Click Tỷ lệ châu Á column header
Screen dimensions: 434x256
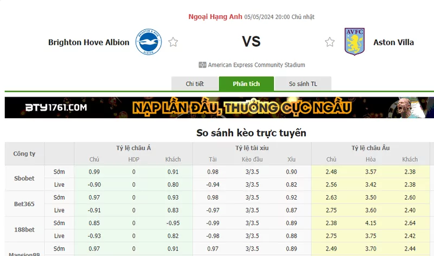click(133, 148)
